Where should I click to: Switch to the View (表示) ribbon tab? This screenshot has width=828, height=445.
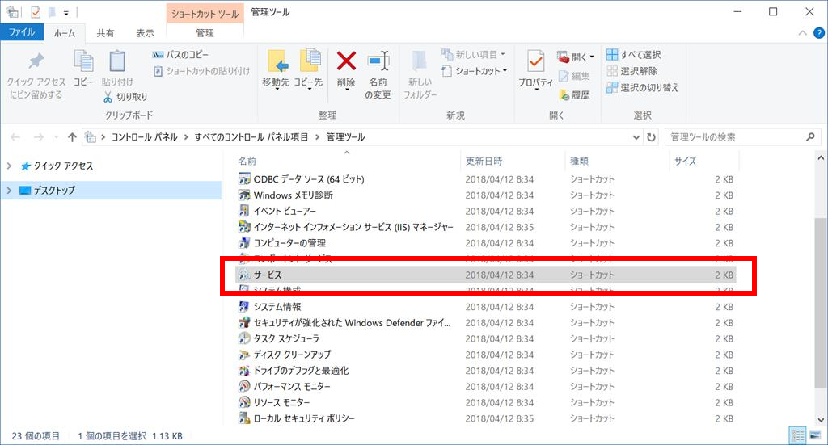145,33
